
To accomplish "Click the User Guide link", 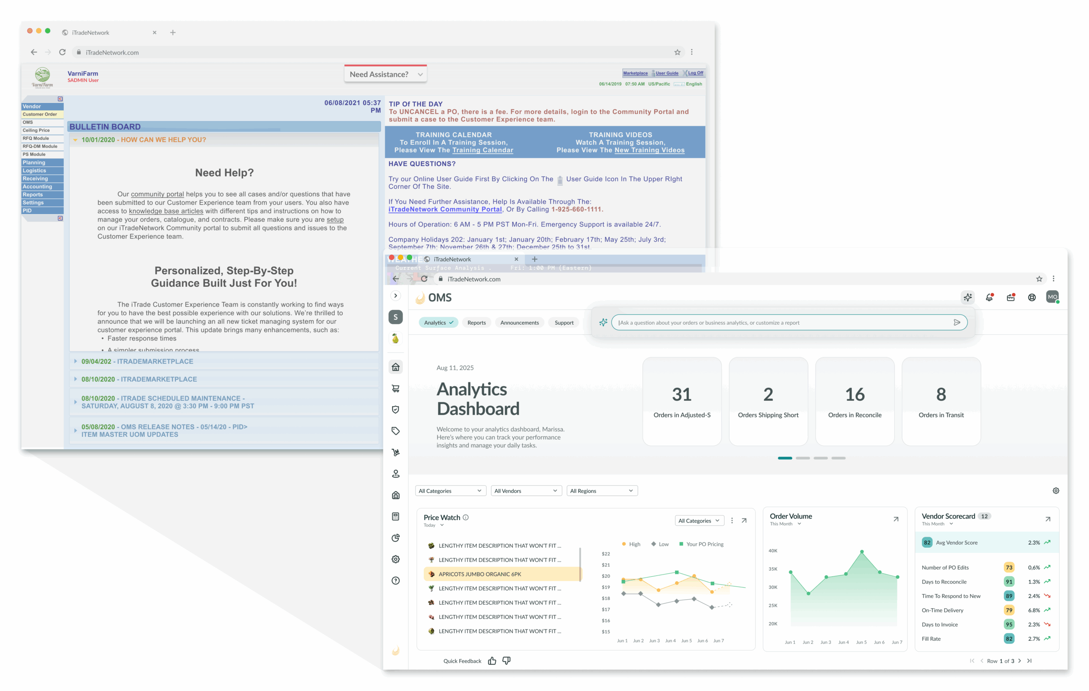I will (667, 73).
